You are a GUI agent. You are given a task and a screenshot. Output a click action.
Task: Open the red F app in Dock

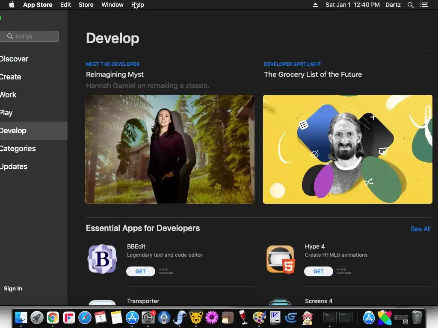[x=69, y=317]
